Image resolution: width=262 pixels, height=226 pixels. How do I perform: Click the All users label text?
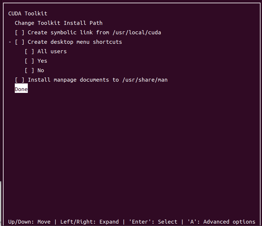pos(52,51)
